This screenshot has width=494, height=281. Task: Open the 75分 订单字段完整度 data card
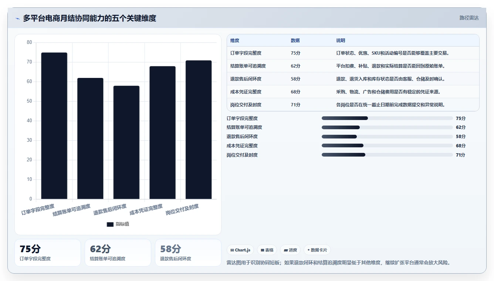(x=48, y=253)
